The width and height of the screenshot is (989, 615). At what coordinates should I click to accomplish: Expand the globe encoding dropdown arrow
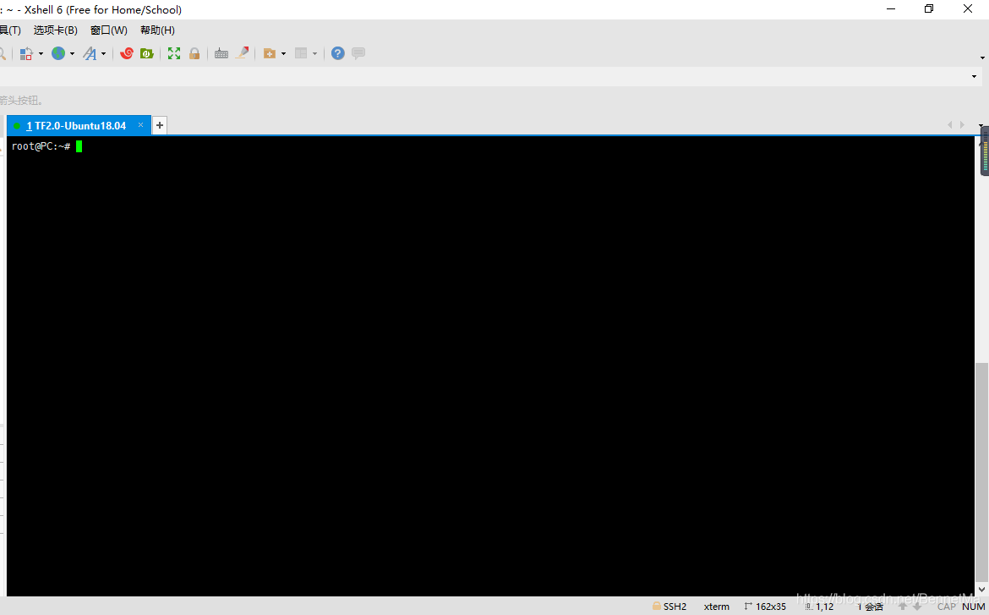coord(72,53)
